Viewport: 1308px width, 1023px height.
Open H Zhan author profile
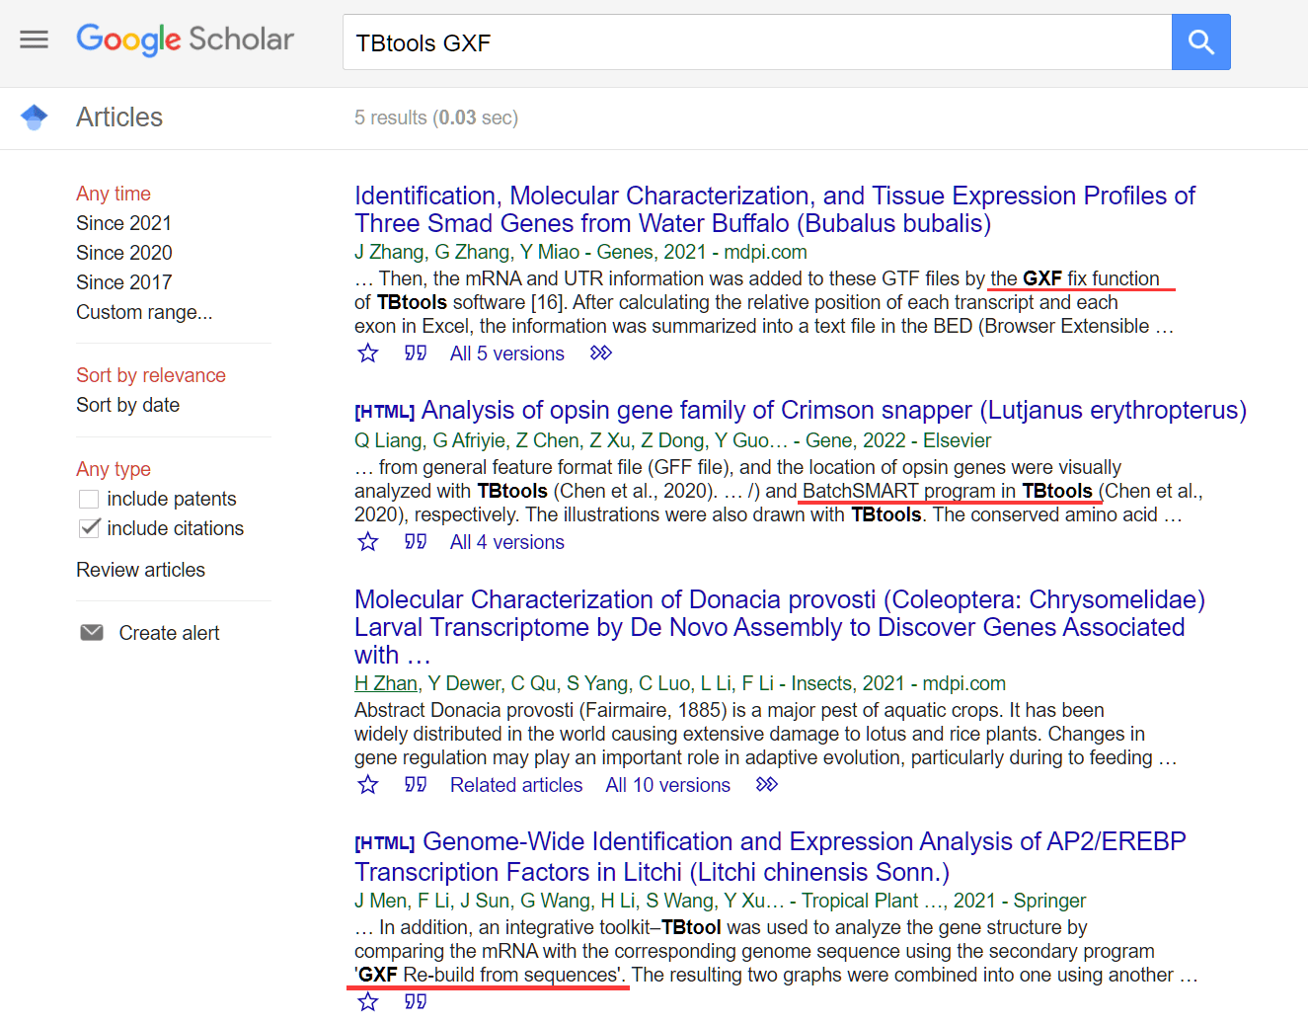click(386, 683)
